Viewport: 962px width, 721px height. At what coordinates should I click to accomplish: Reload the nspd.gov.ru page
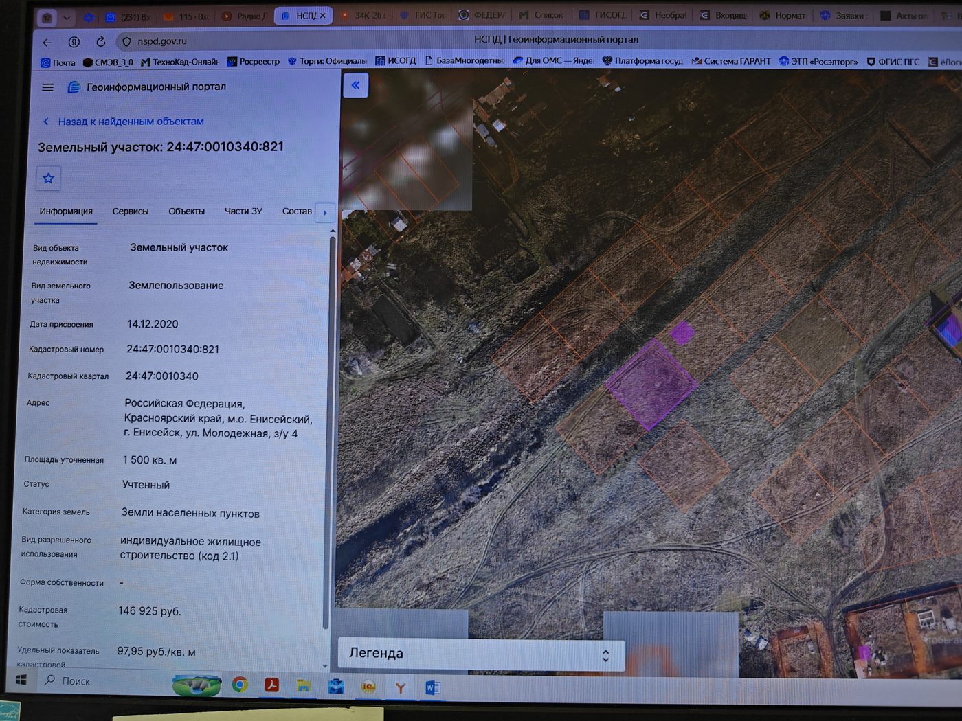100,41
